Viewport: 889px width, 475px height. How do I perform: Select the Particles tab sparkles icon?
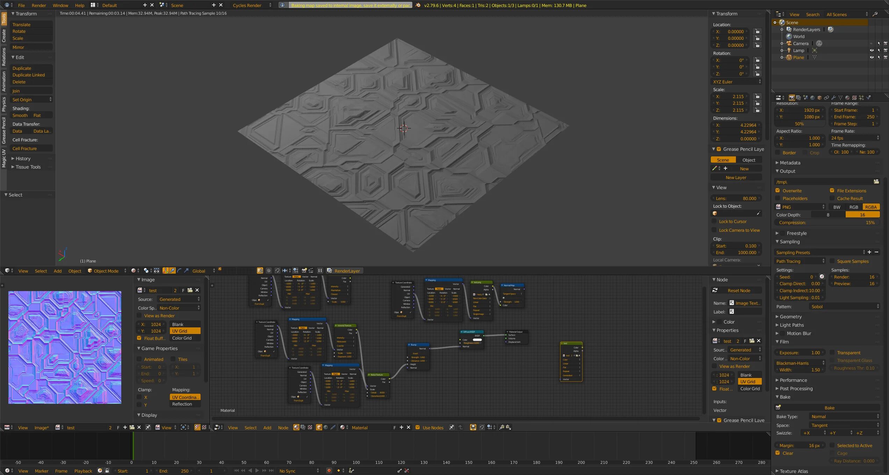pos(861,97)
